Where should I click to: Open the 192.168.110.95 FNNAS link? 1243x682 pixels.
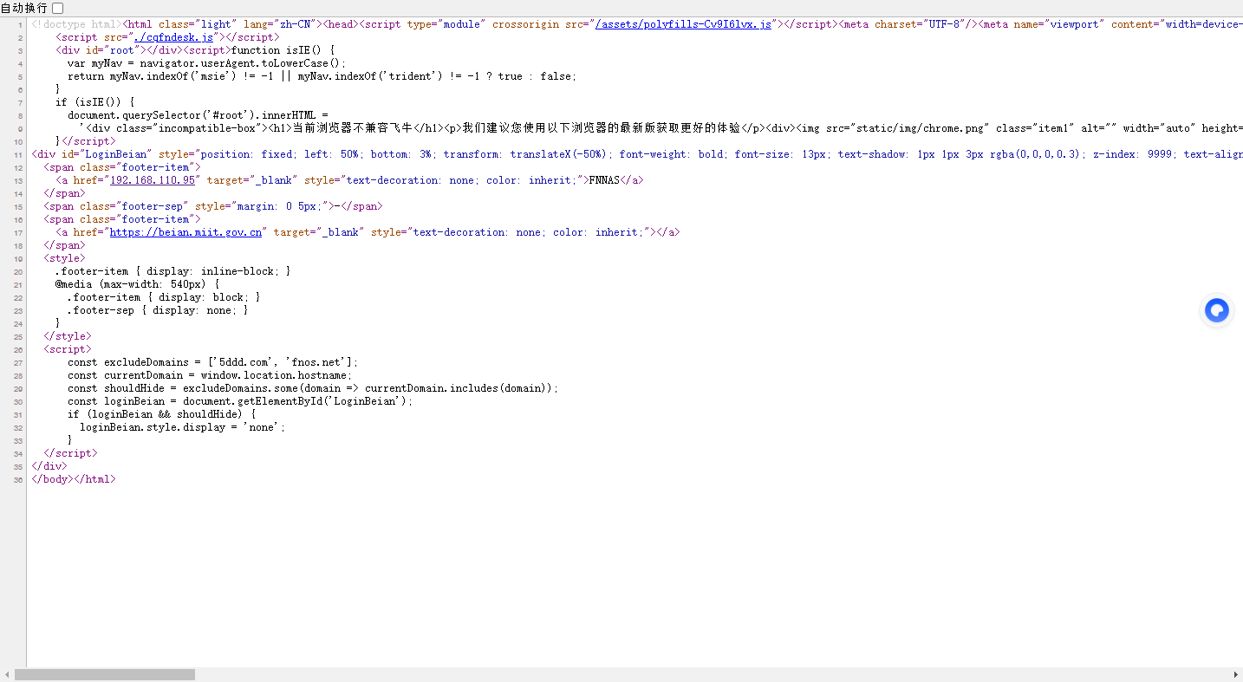(x=153, y=179)
